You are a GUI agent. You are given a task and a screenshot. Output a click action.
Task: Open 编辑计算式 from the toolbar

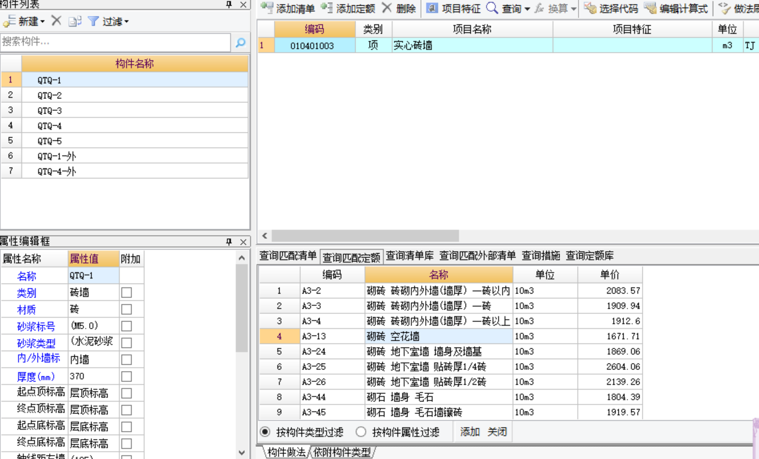(676, 9)
